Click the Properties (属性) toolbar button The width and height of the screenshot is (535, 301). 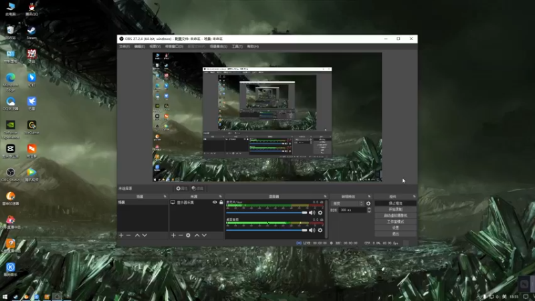[x=182, y=189]
